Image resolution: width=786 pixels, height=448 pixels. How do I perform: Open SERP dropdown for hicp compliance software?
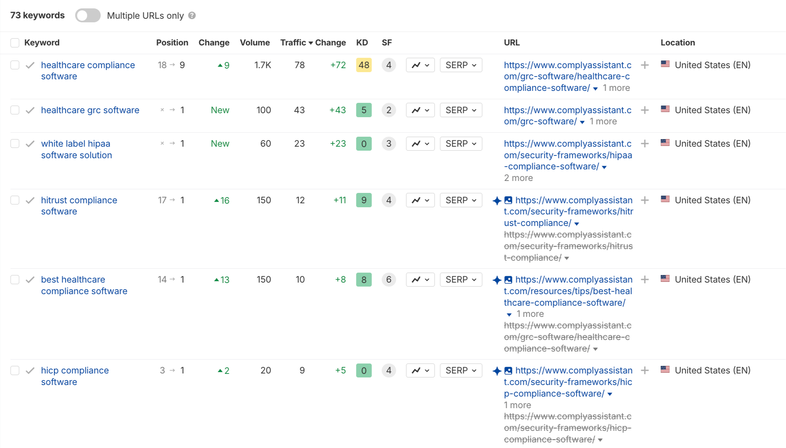click(461, 370)
